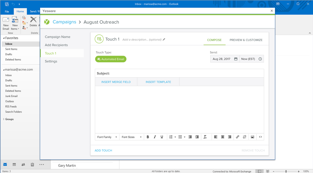The image size is (313, 173).
Task: Open the calendar date picker icon
Action: point(236,59)
